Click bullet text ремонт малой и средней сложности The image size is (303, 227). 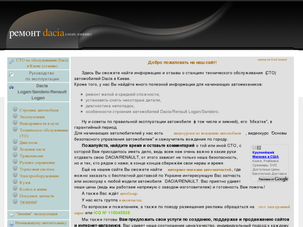coord(123,95)
